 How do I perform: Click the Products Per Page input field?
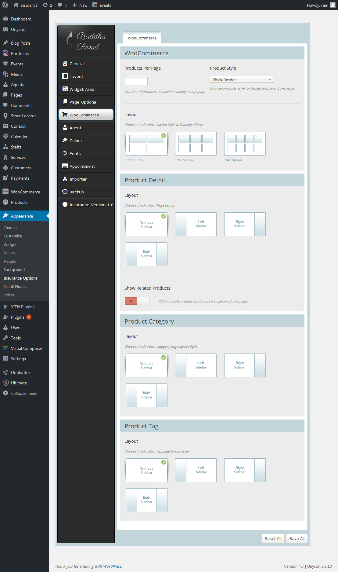pos(136,81)
